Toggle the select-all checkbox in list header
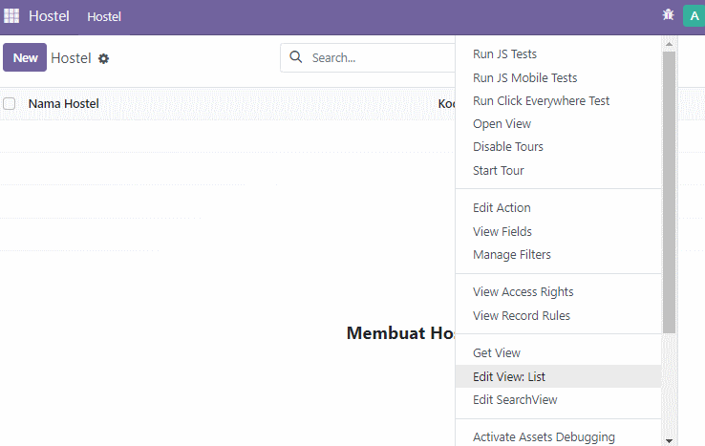 pyautogui.click(x=10, y=104)
